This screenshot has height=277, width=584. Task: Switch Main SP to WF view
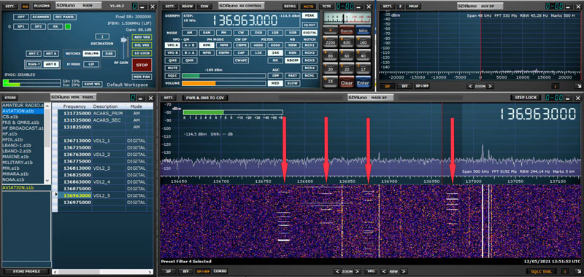coord(185,271)
